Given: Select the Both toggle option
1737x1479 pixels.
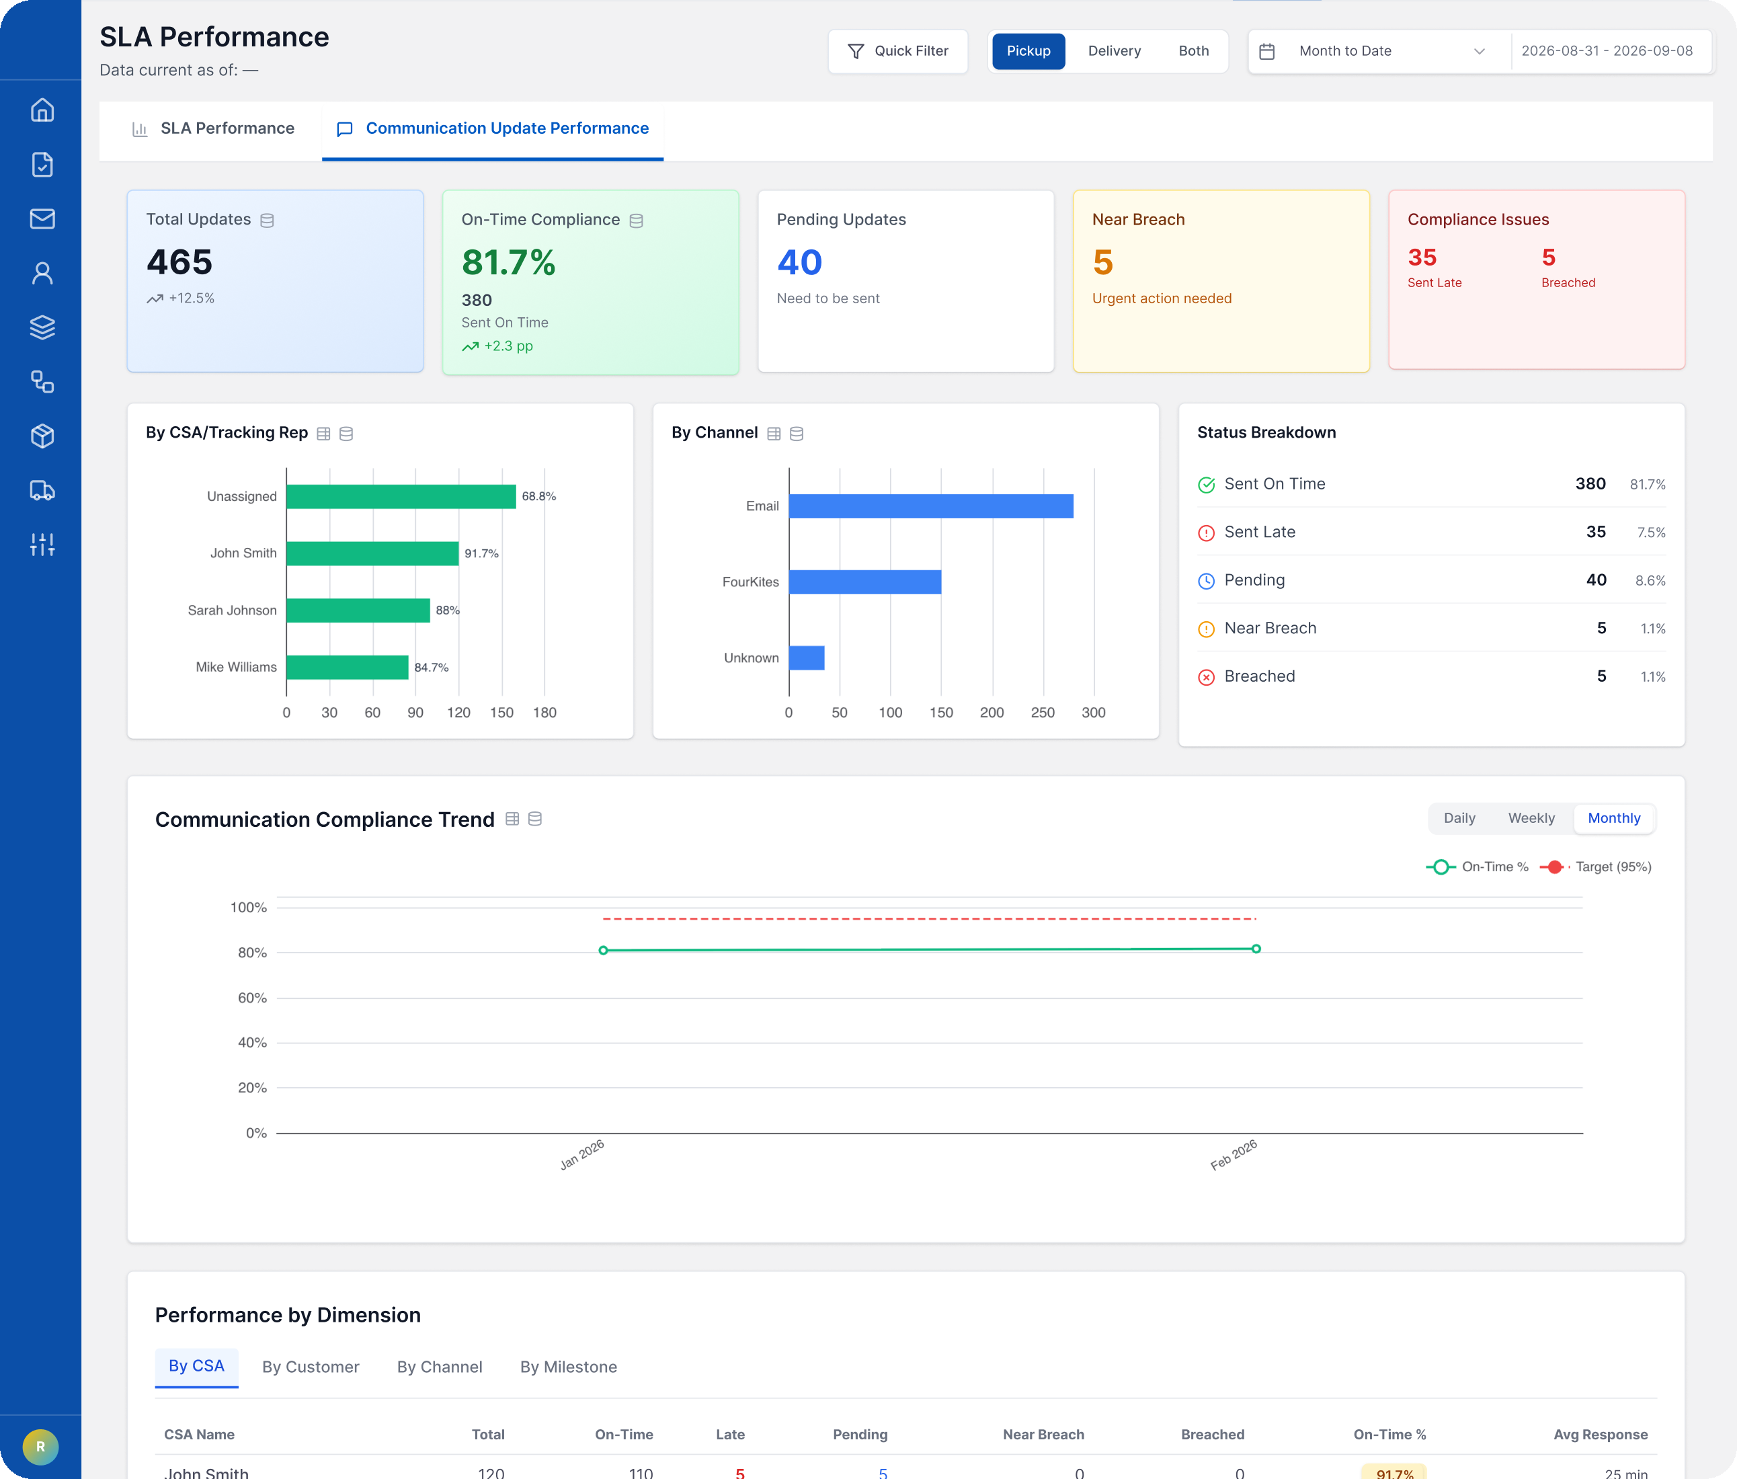Looking at the screenshot, I should (1193, 51).
